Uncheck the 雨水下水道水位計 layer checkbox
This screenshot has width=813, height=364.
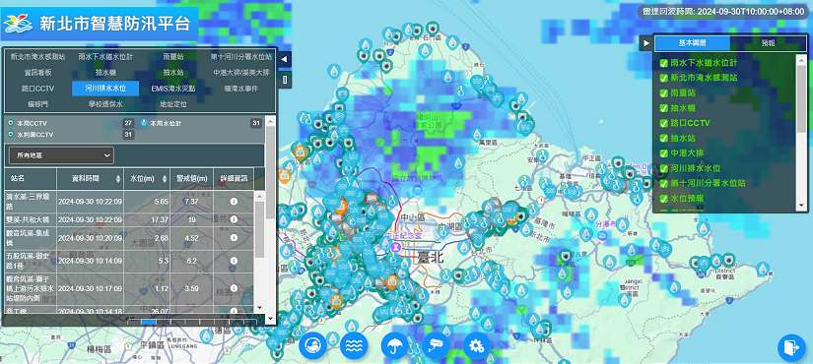[663, 63]
